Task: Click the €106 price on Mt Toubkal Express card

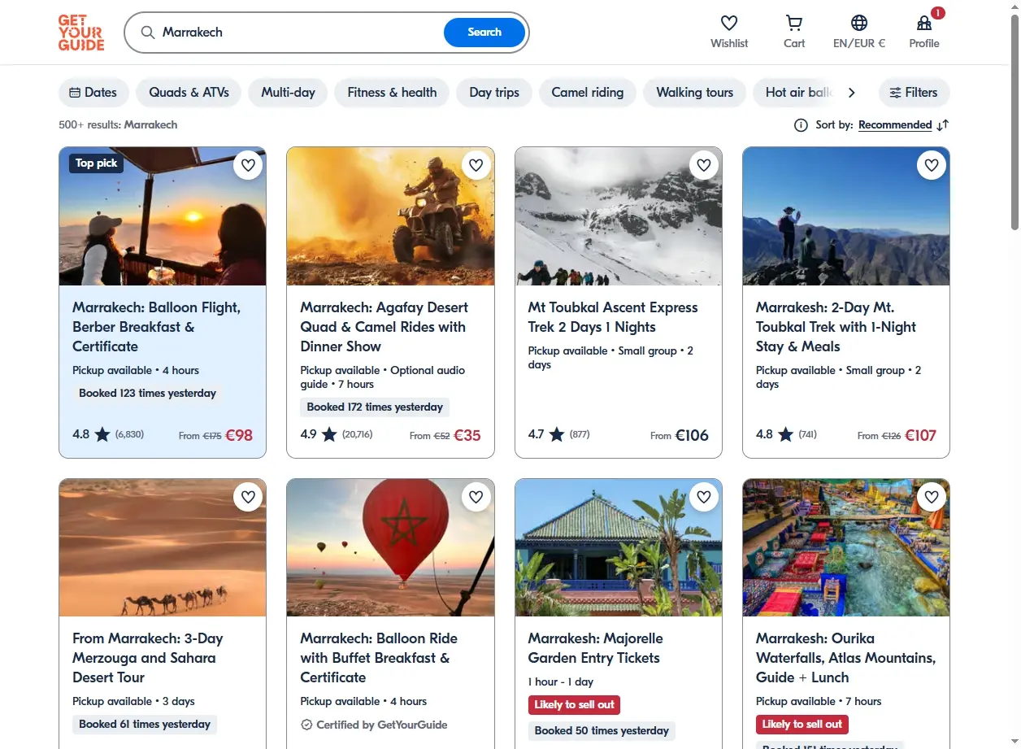Action: pyautogui.click(x=692, y=435)
